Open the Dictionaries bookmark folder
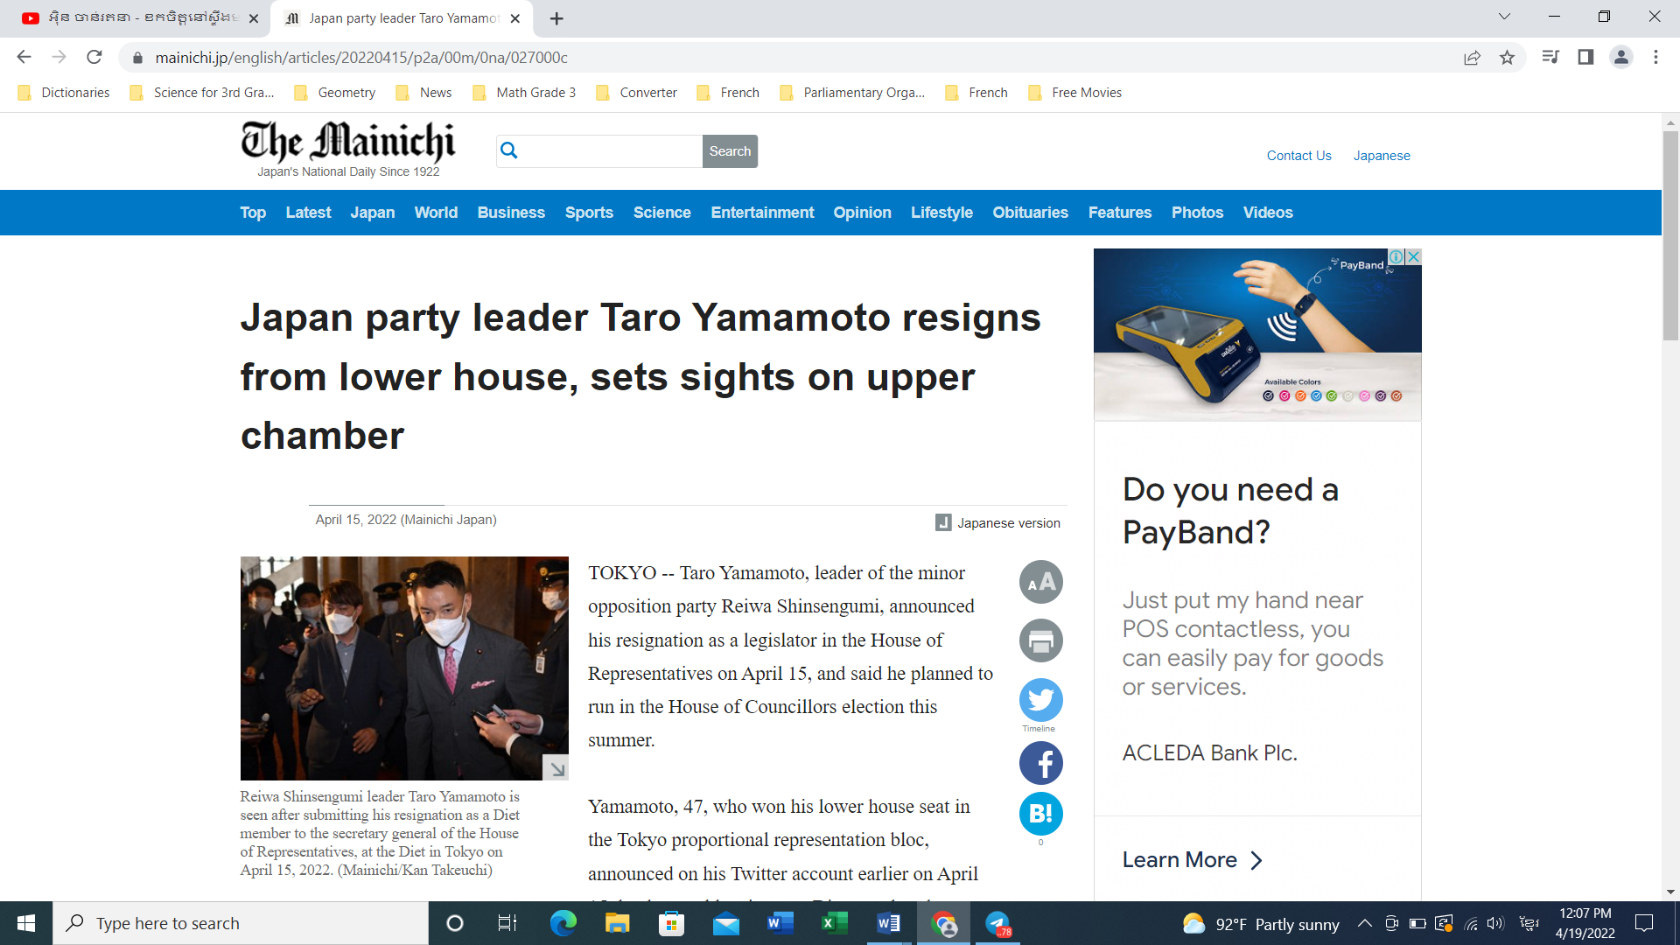This screenshot has width=1680, height=945. coord(64,93)
